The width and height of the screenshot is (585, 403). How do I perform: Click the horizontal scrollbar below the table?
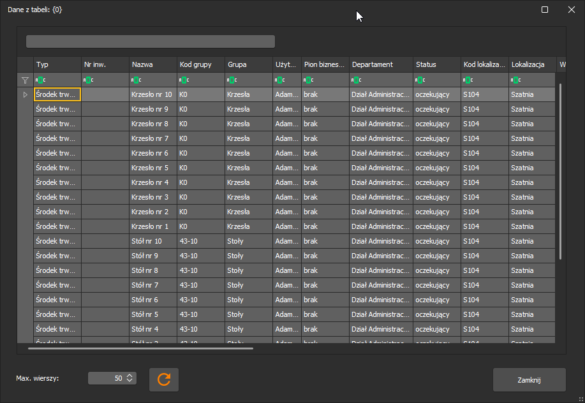140,349
